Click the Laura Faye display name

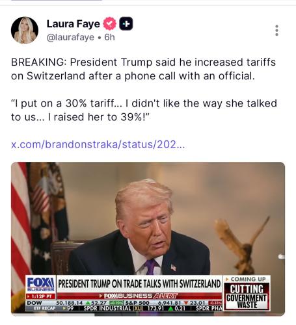[x=74, y=23]
